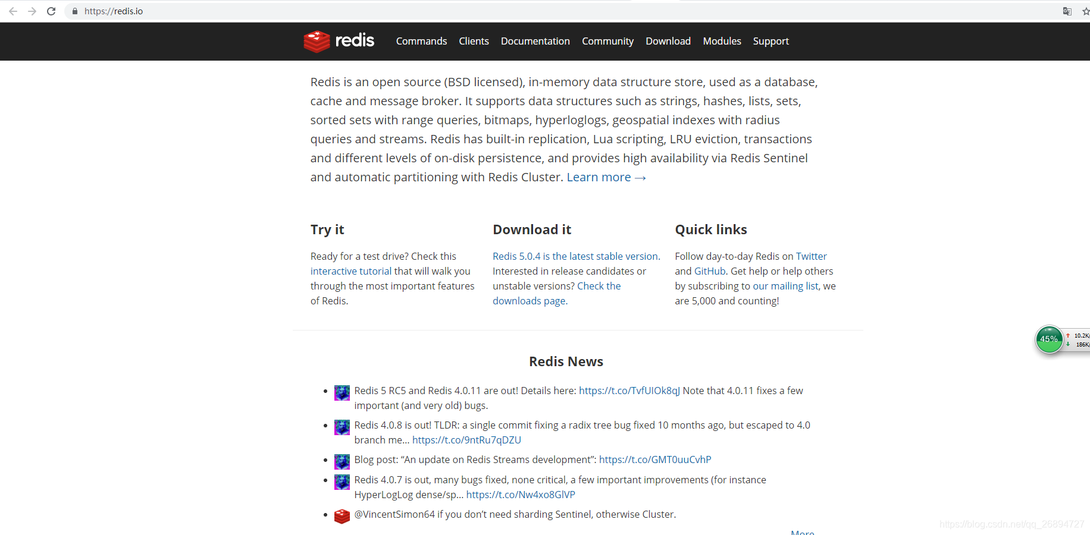
Task: Click the red Redis cube logo
Action: pos(317,41)
